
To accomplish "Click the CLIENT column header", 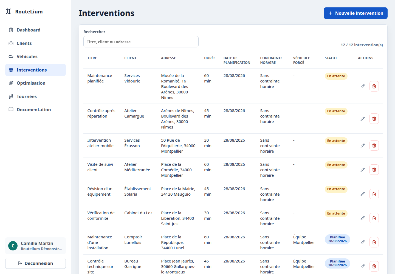I will pos(130,58).
